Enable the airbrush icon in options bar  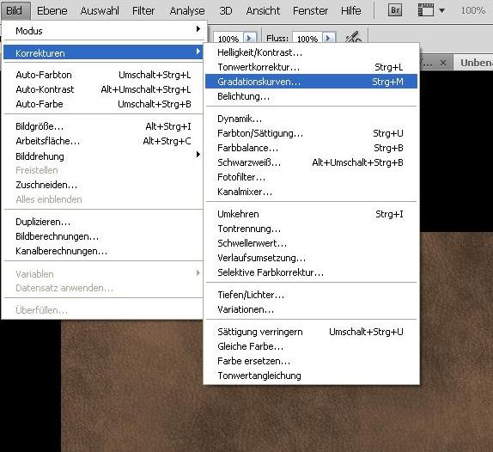[x=353, y=37]
